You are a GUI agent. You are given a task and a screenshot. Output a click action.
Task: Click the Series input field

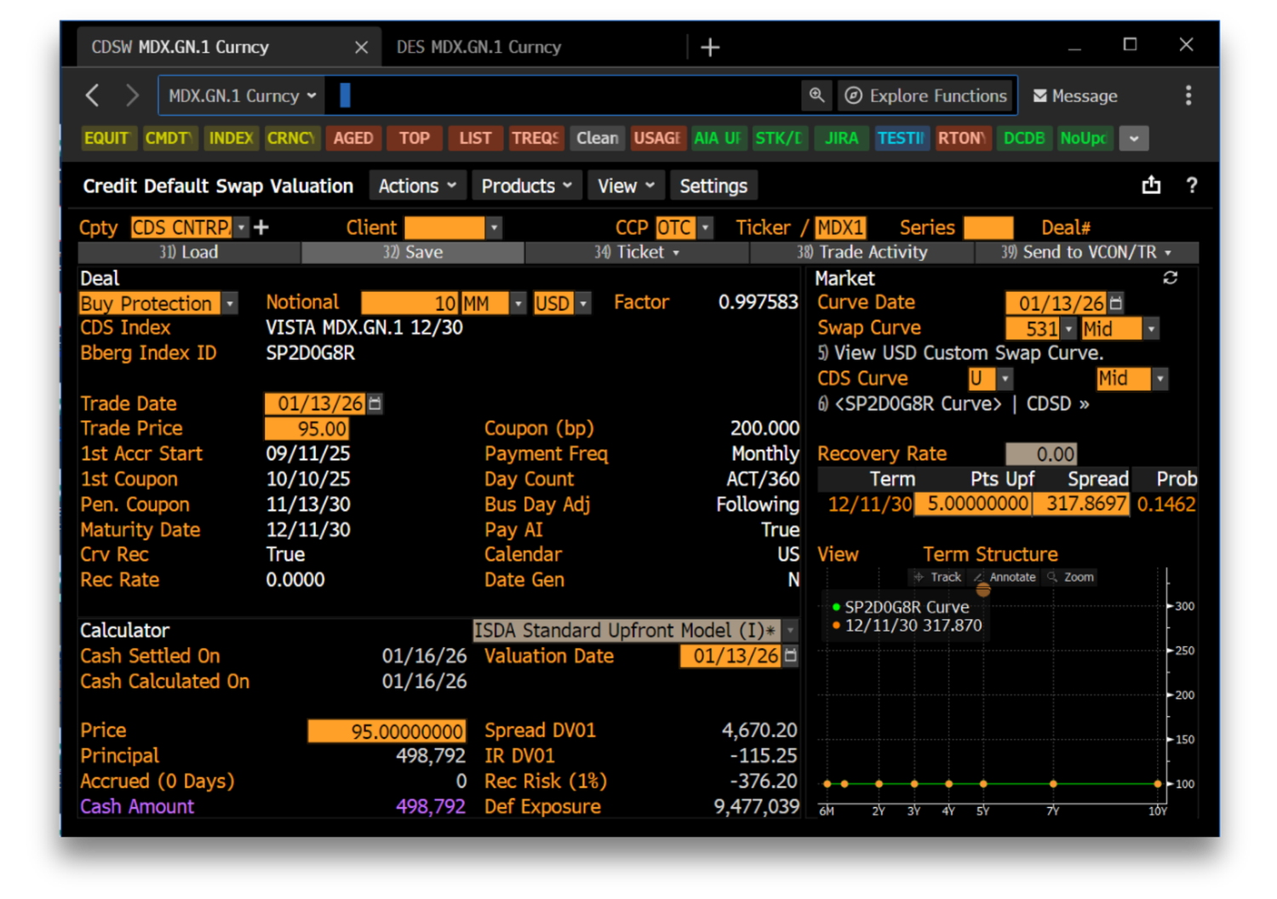tap(988, 227)
